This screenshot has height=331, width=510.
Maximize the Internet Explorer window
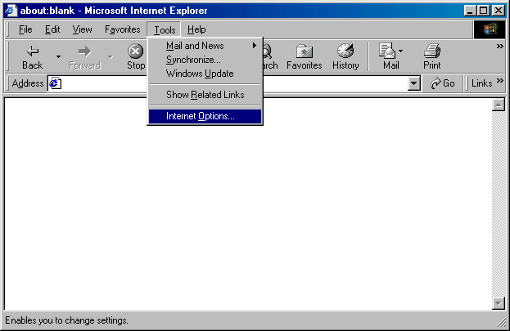click(x=483, y=11)
